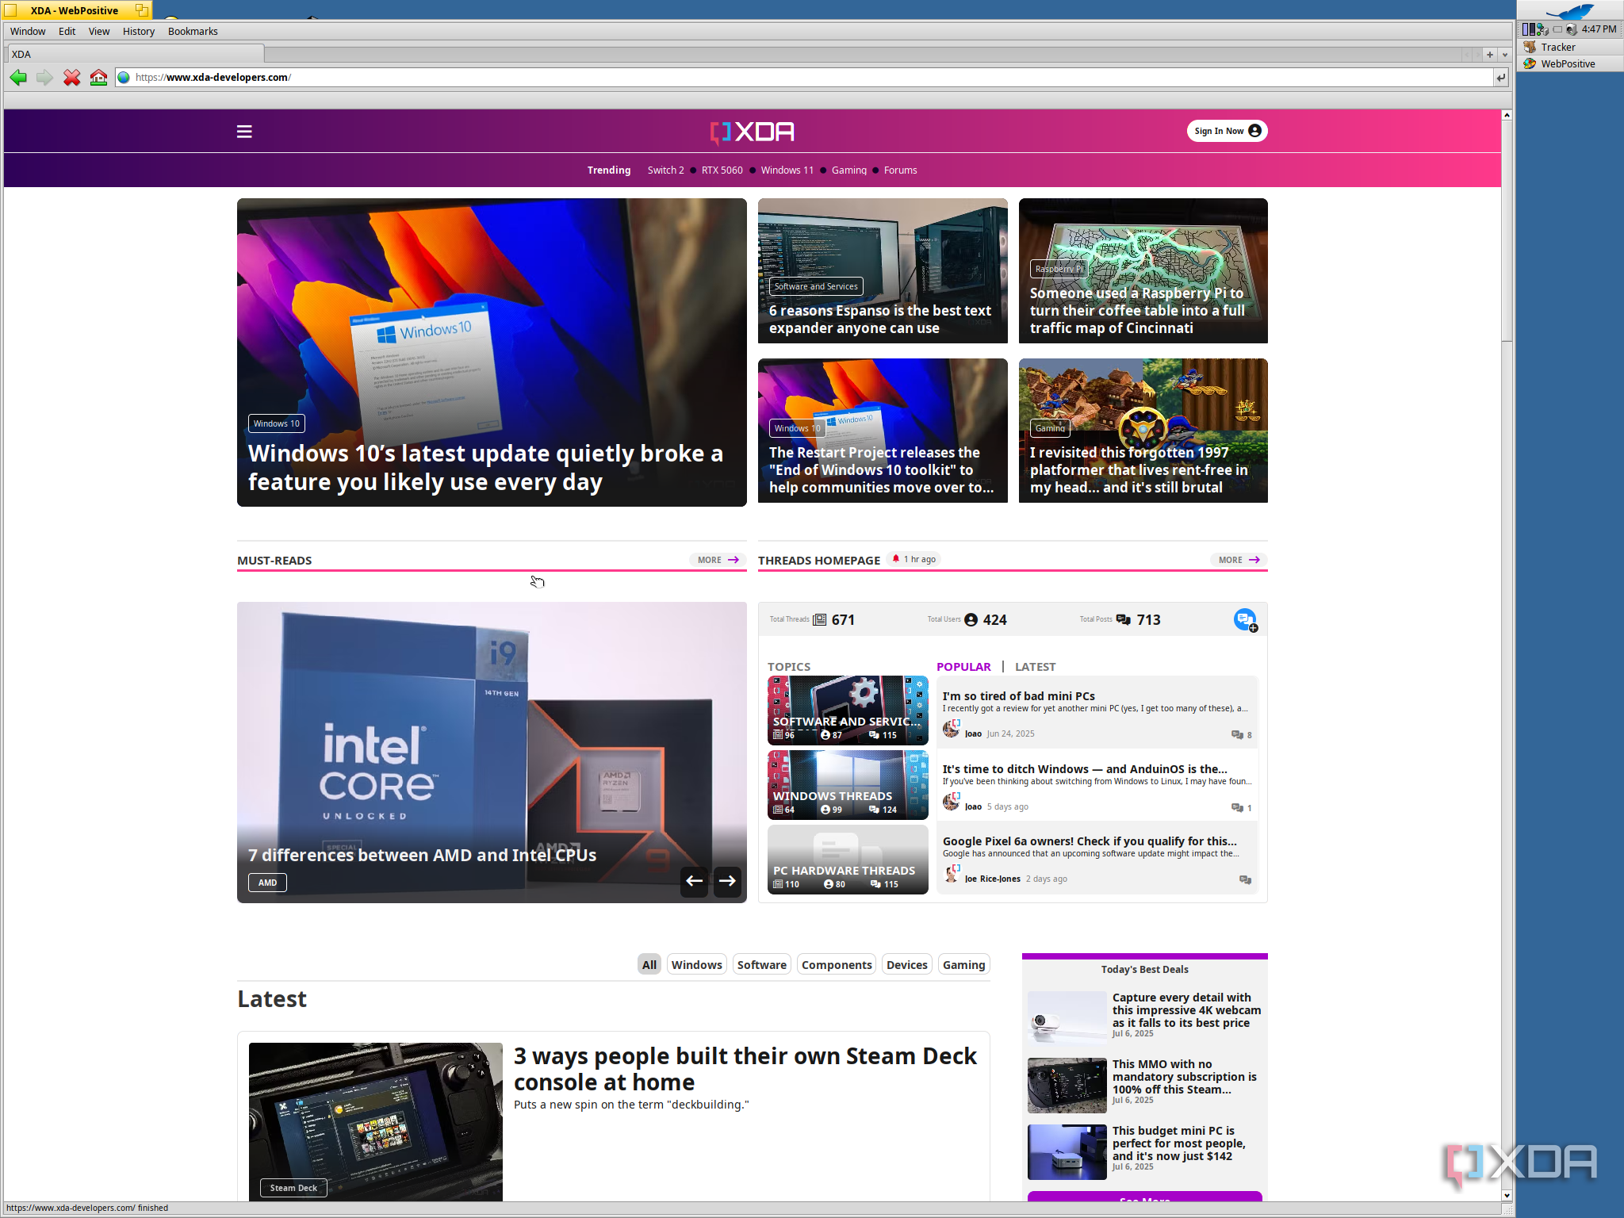1624x1218 pixels.
Task: Open RTX 5060 trending link
Action: 722,170
